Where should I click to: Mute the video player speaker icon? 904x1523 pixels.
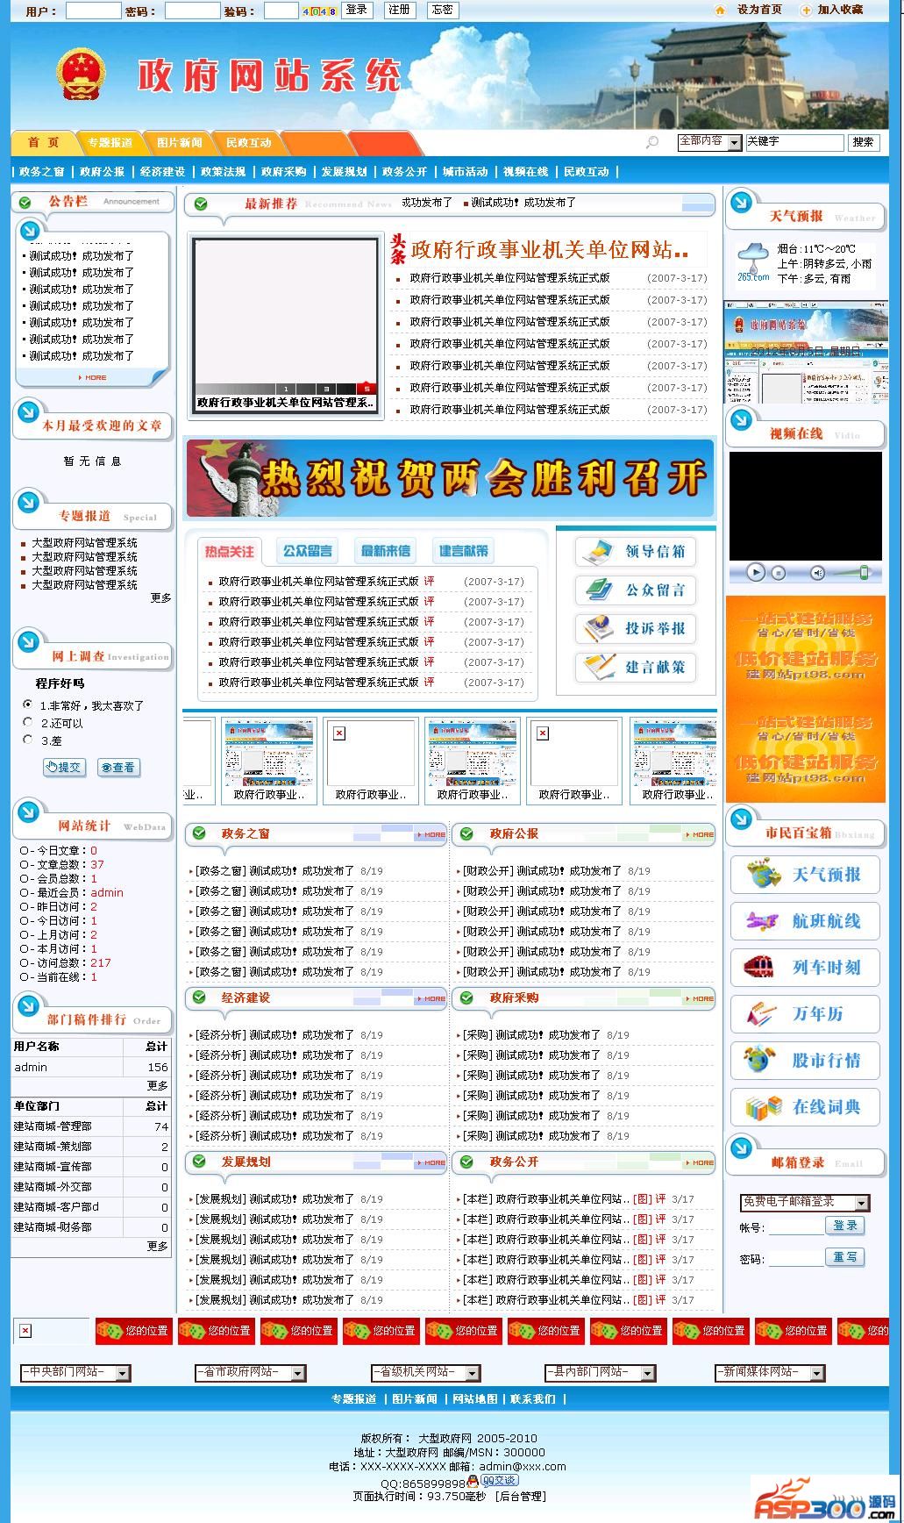817,573
